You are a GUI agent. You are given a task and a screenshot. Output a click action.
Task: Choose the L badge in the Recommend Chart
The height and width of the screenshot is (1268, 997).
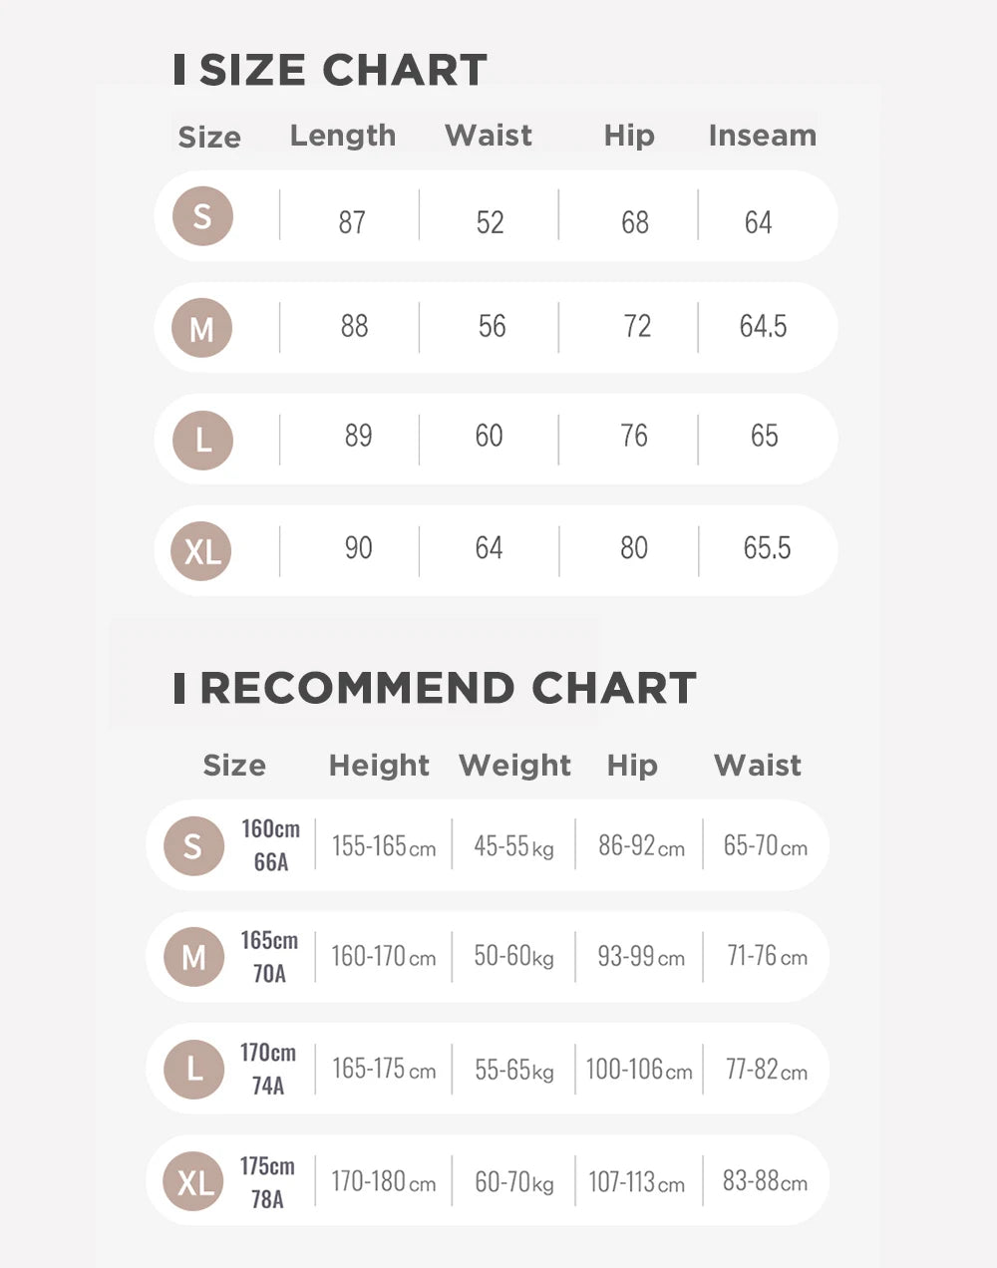coord(193,1069)
